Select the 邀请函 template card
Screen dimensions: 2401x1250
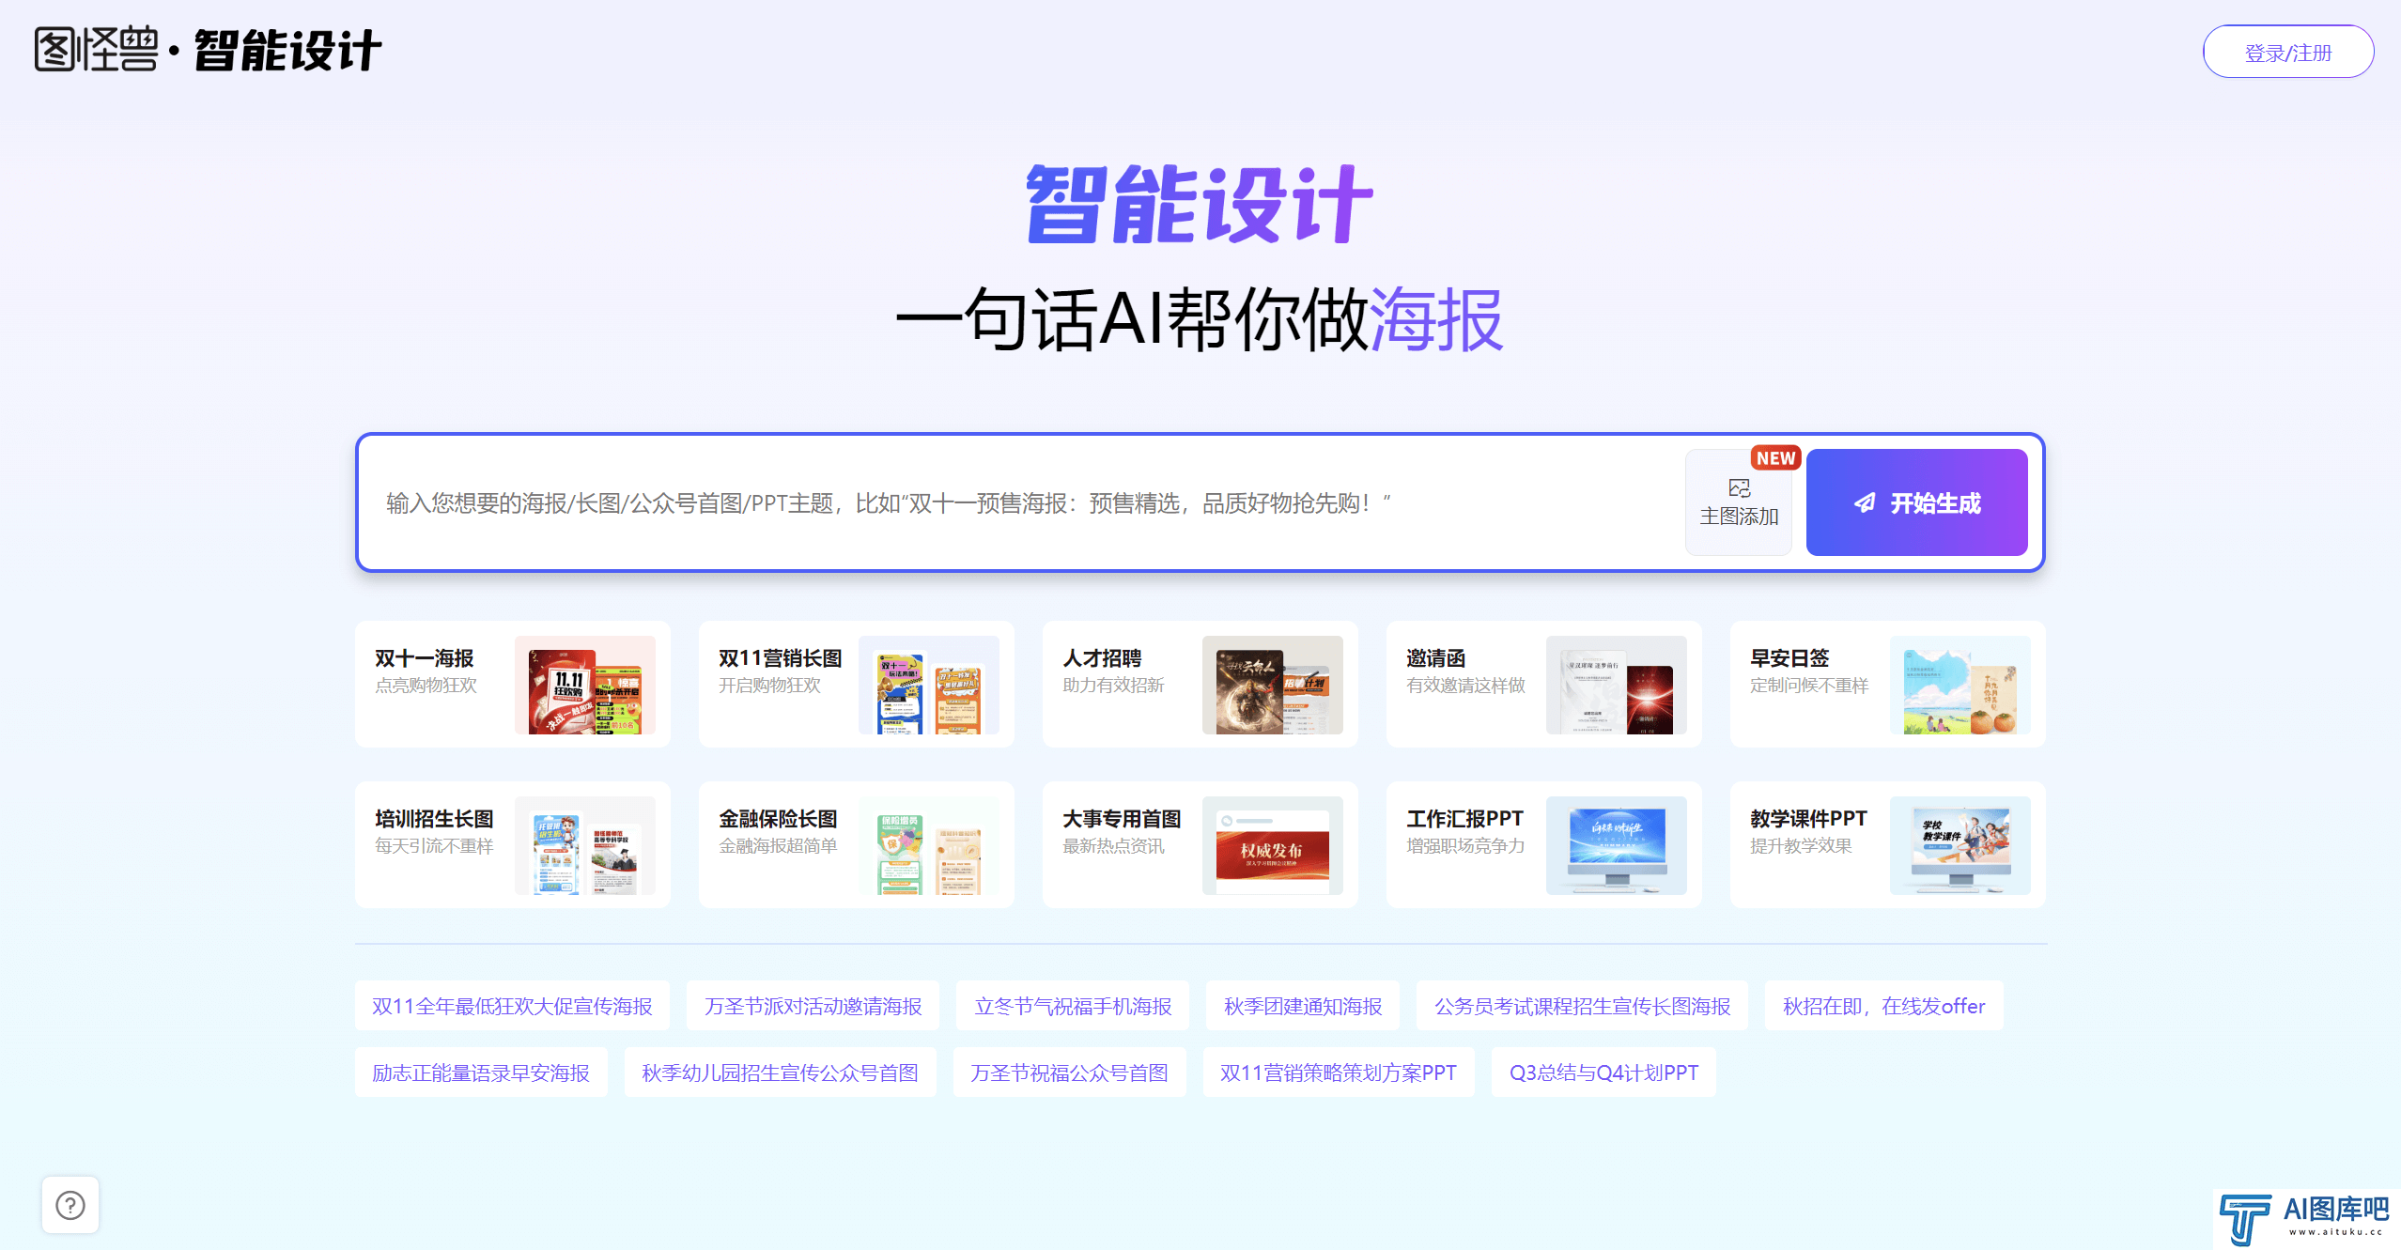pos(1544,685)
